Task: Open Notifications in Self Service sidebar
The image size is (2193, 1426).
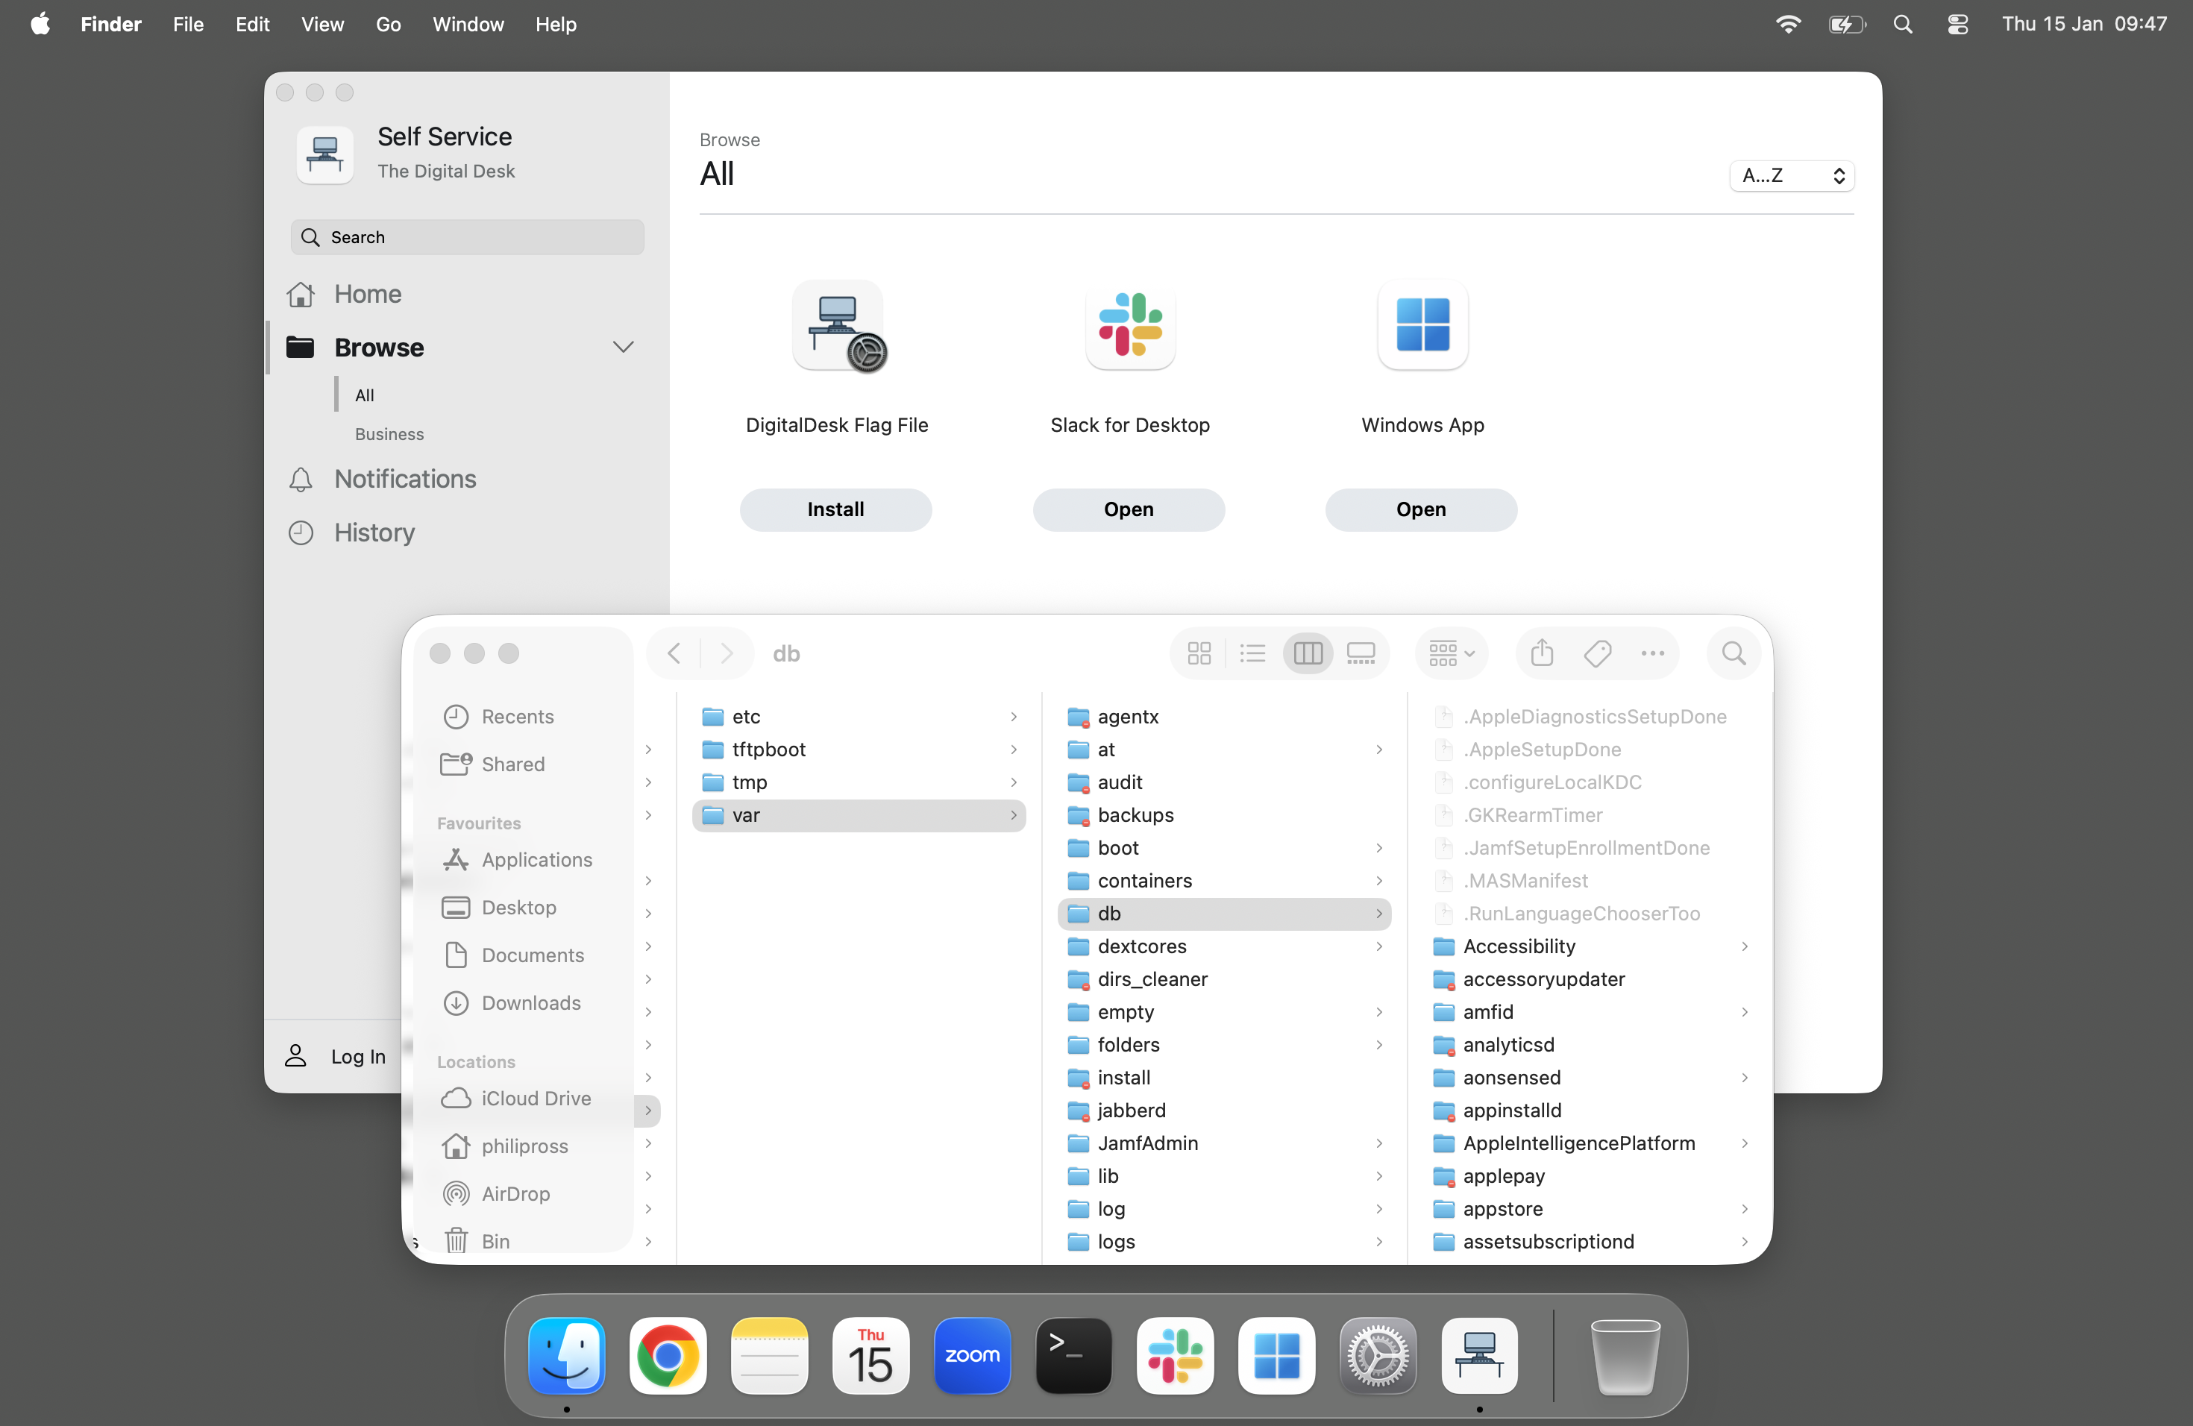Action: 404,479
